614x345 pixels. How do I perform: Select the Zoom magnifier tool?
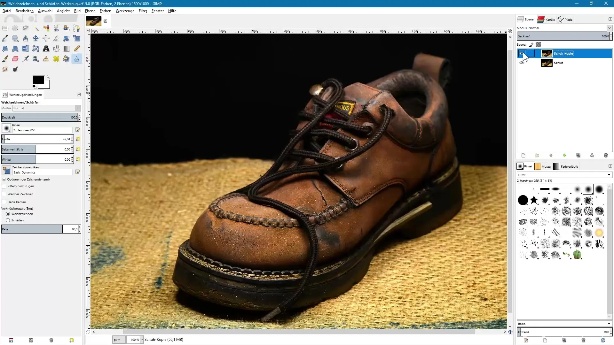(15, 38)
